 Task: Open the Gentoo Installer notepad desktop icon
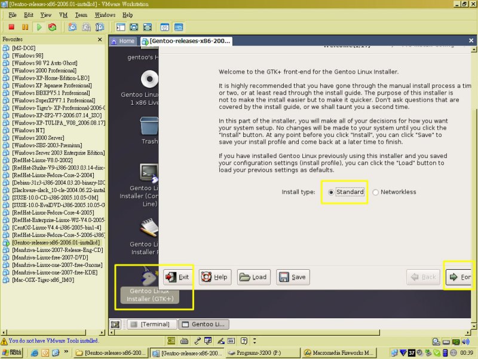(x=149, y=227)
